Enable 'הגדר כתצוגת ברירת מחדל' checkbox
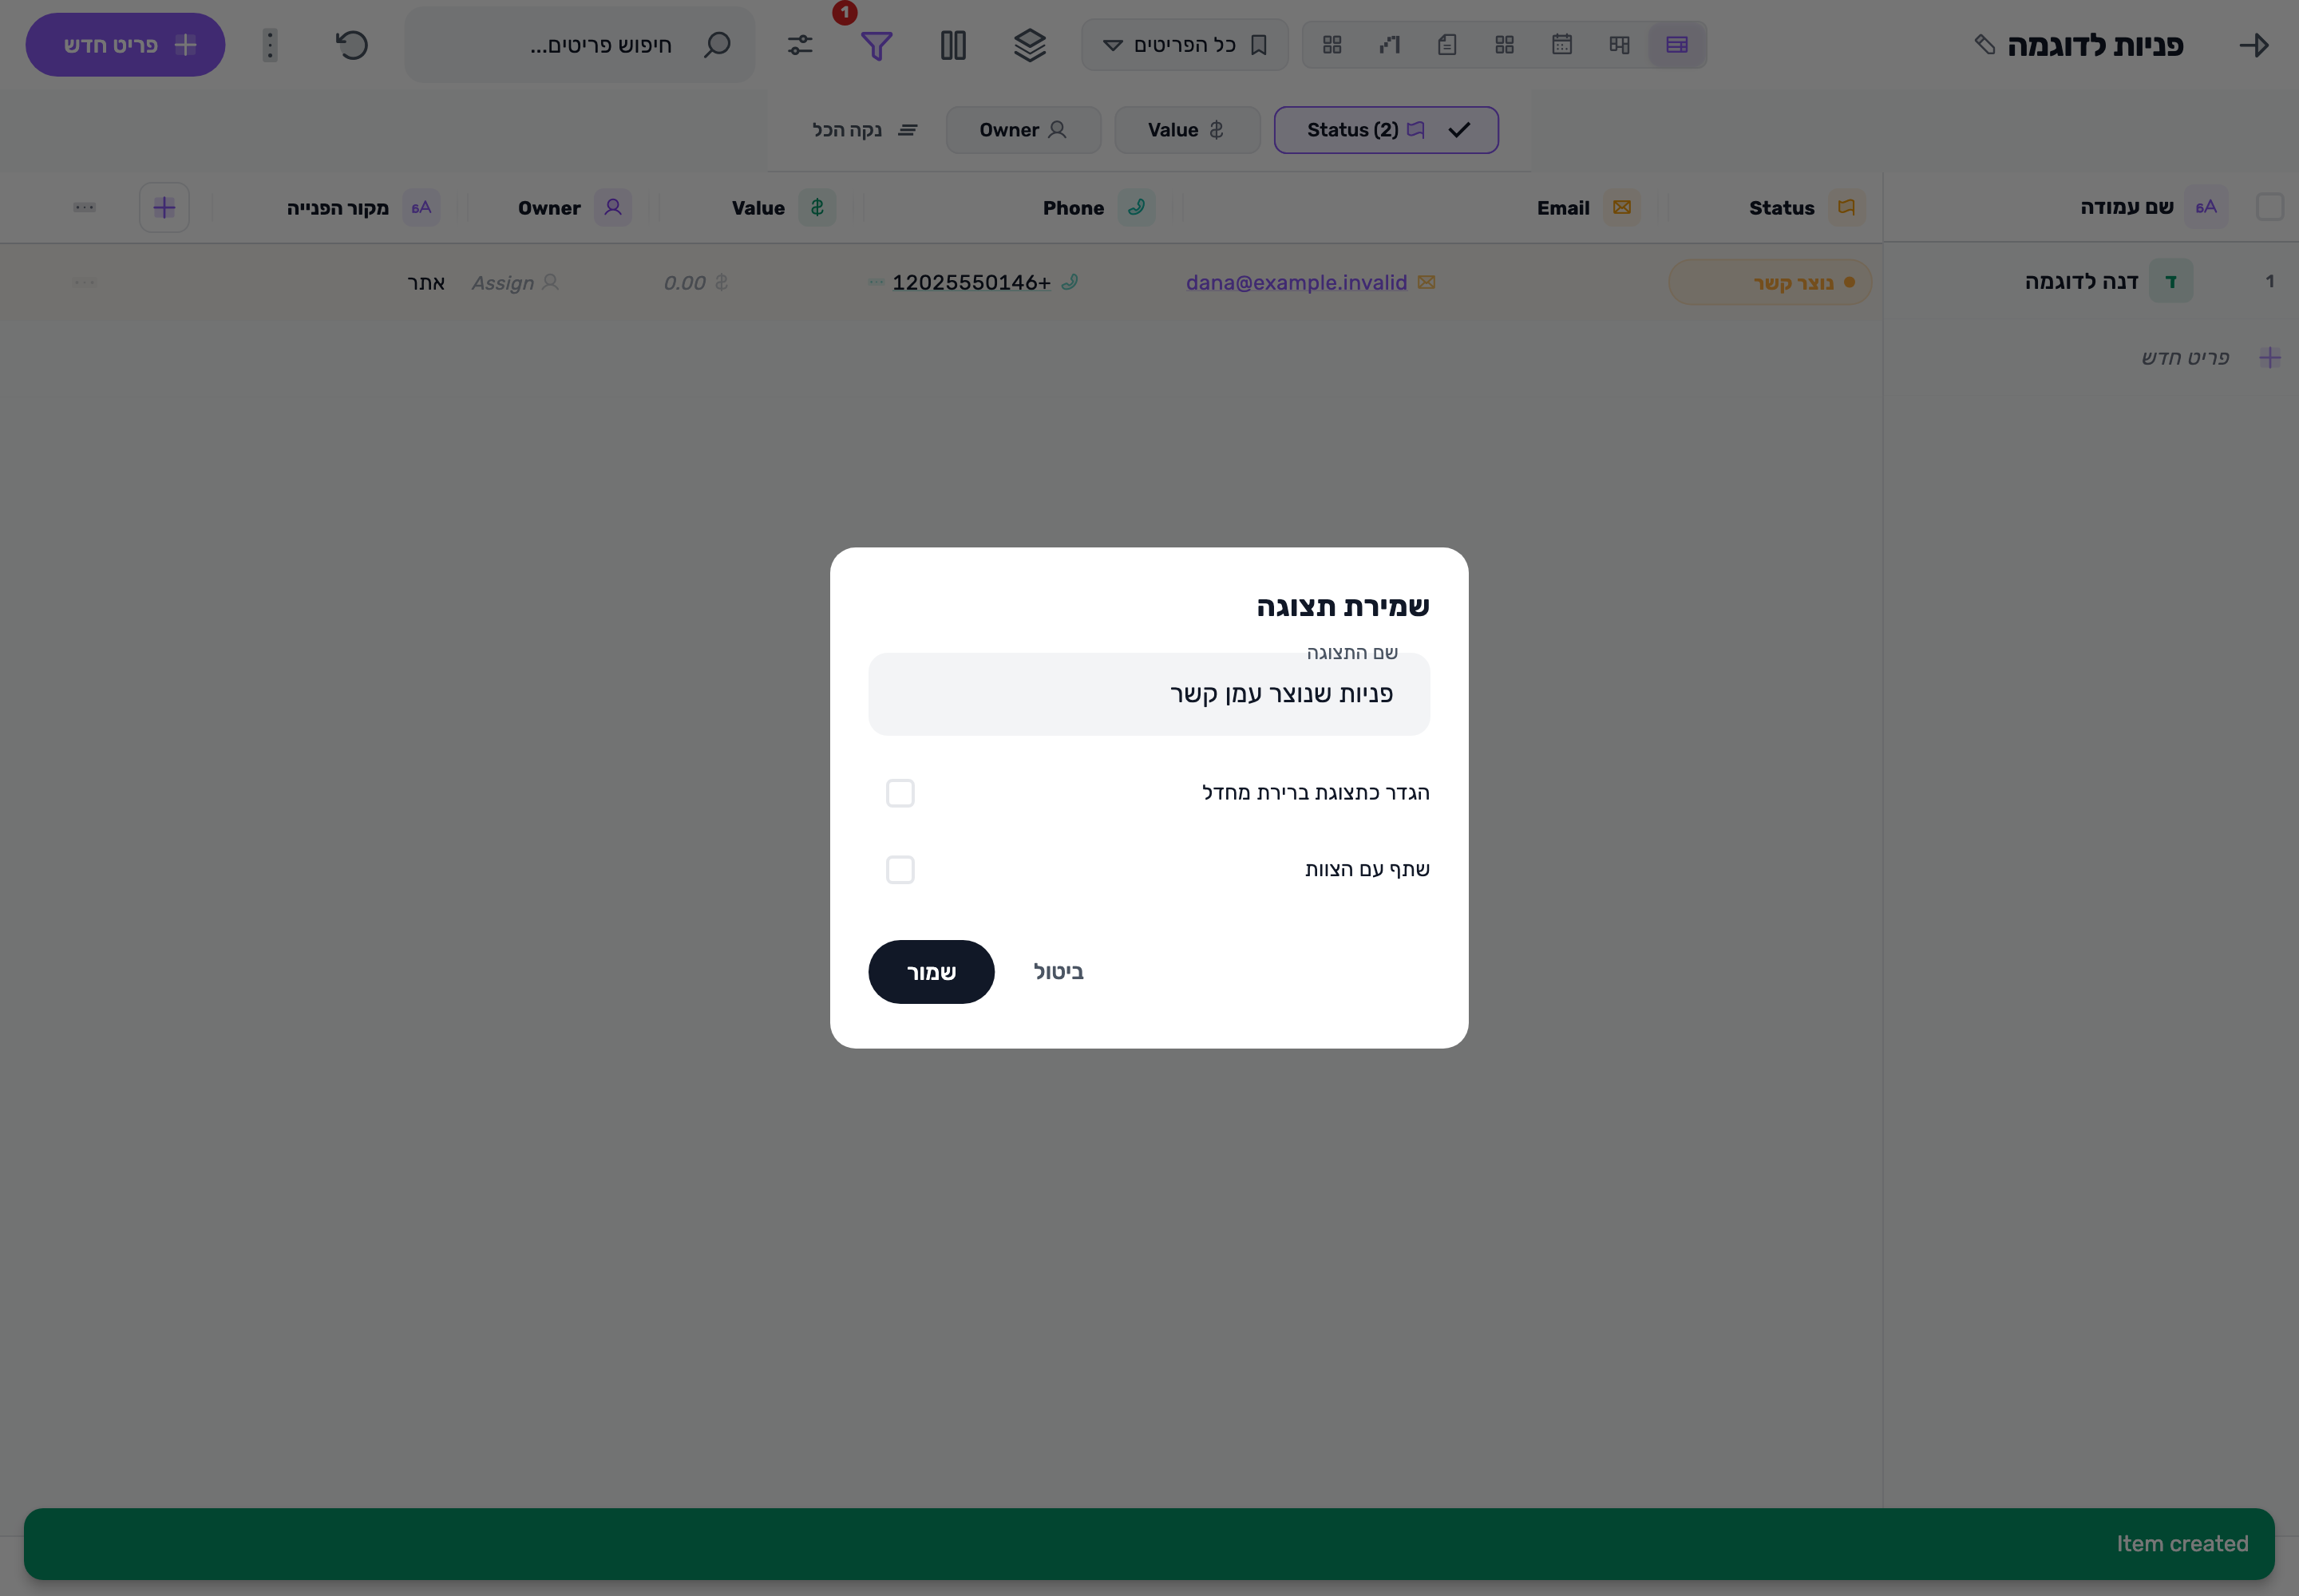The width and height of the screenshot is (2299, 1596). (x=900, y=793)
